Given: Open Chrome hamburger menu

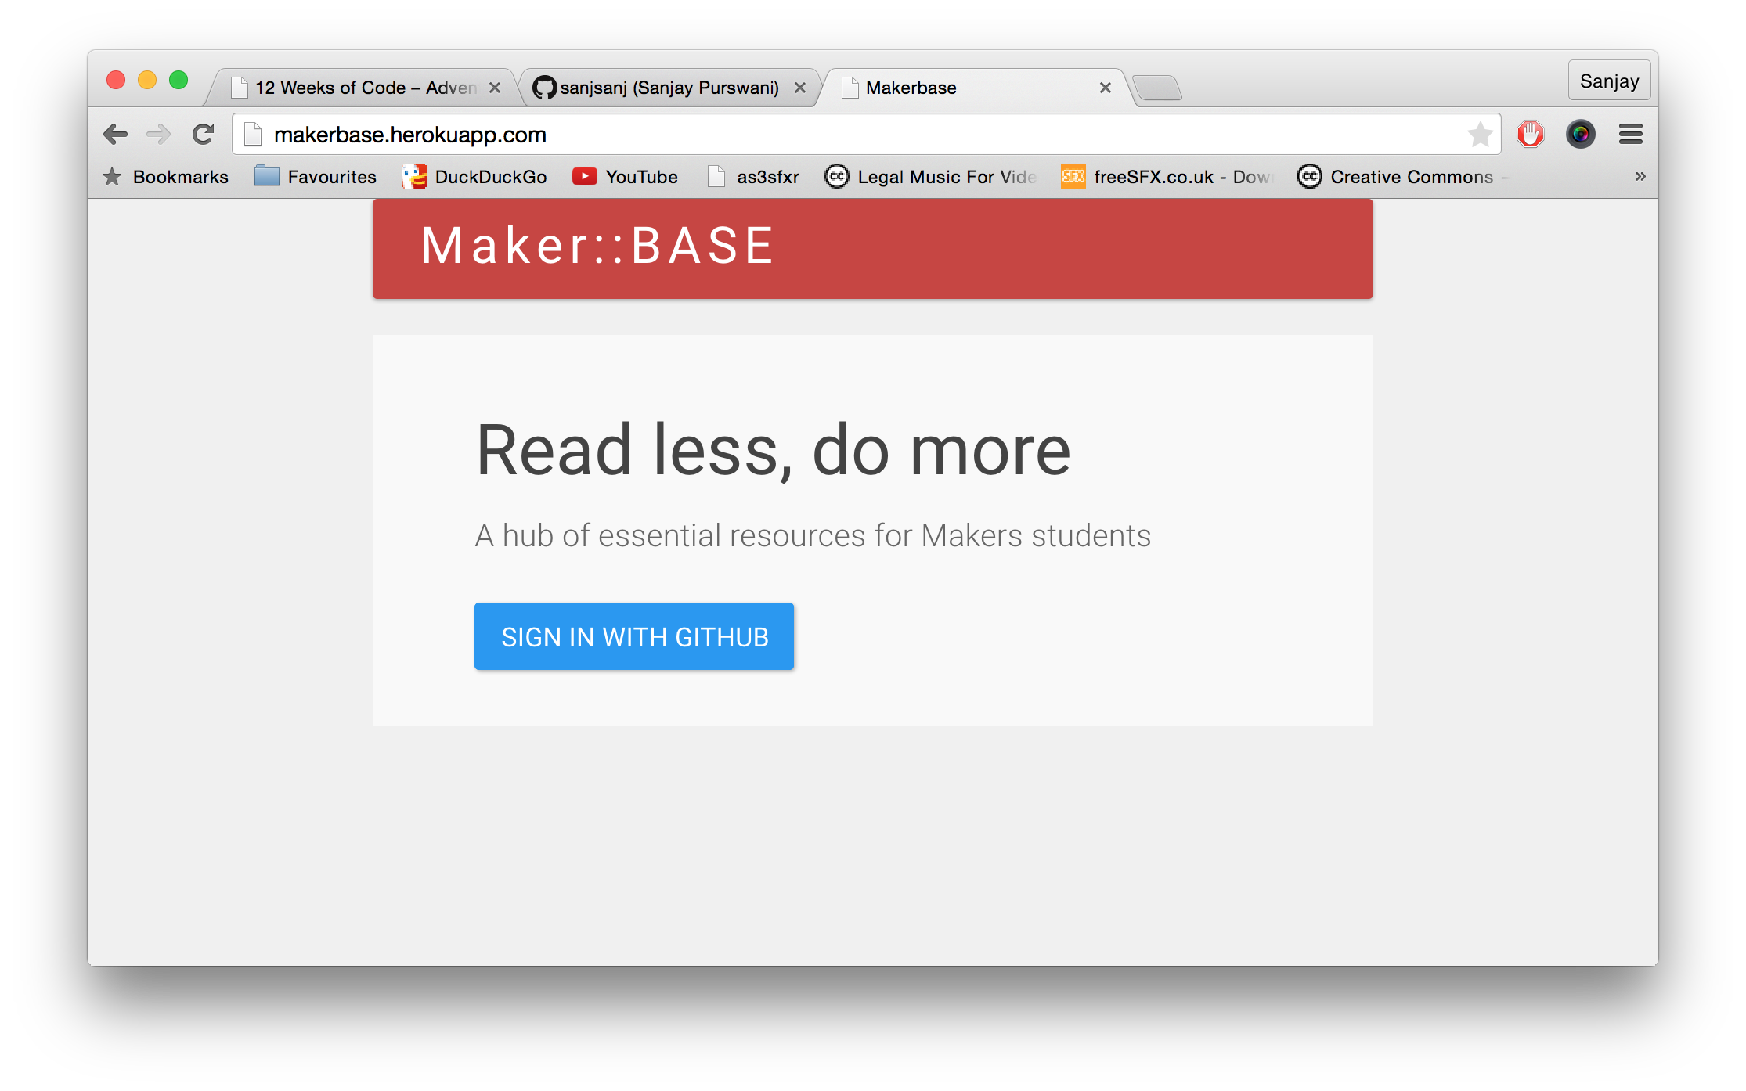Looking at the screenshot, I should (1631, 135).
